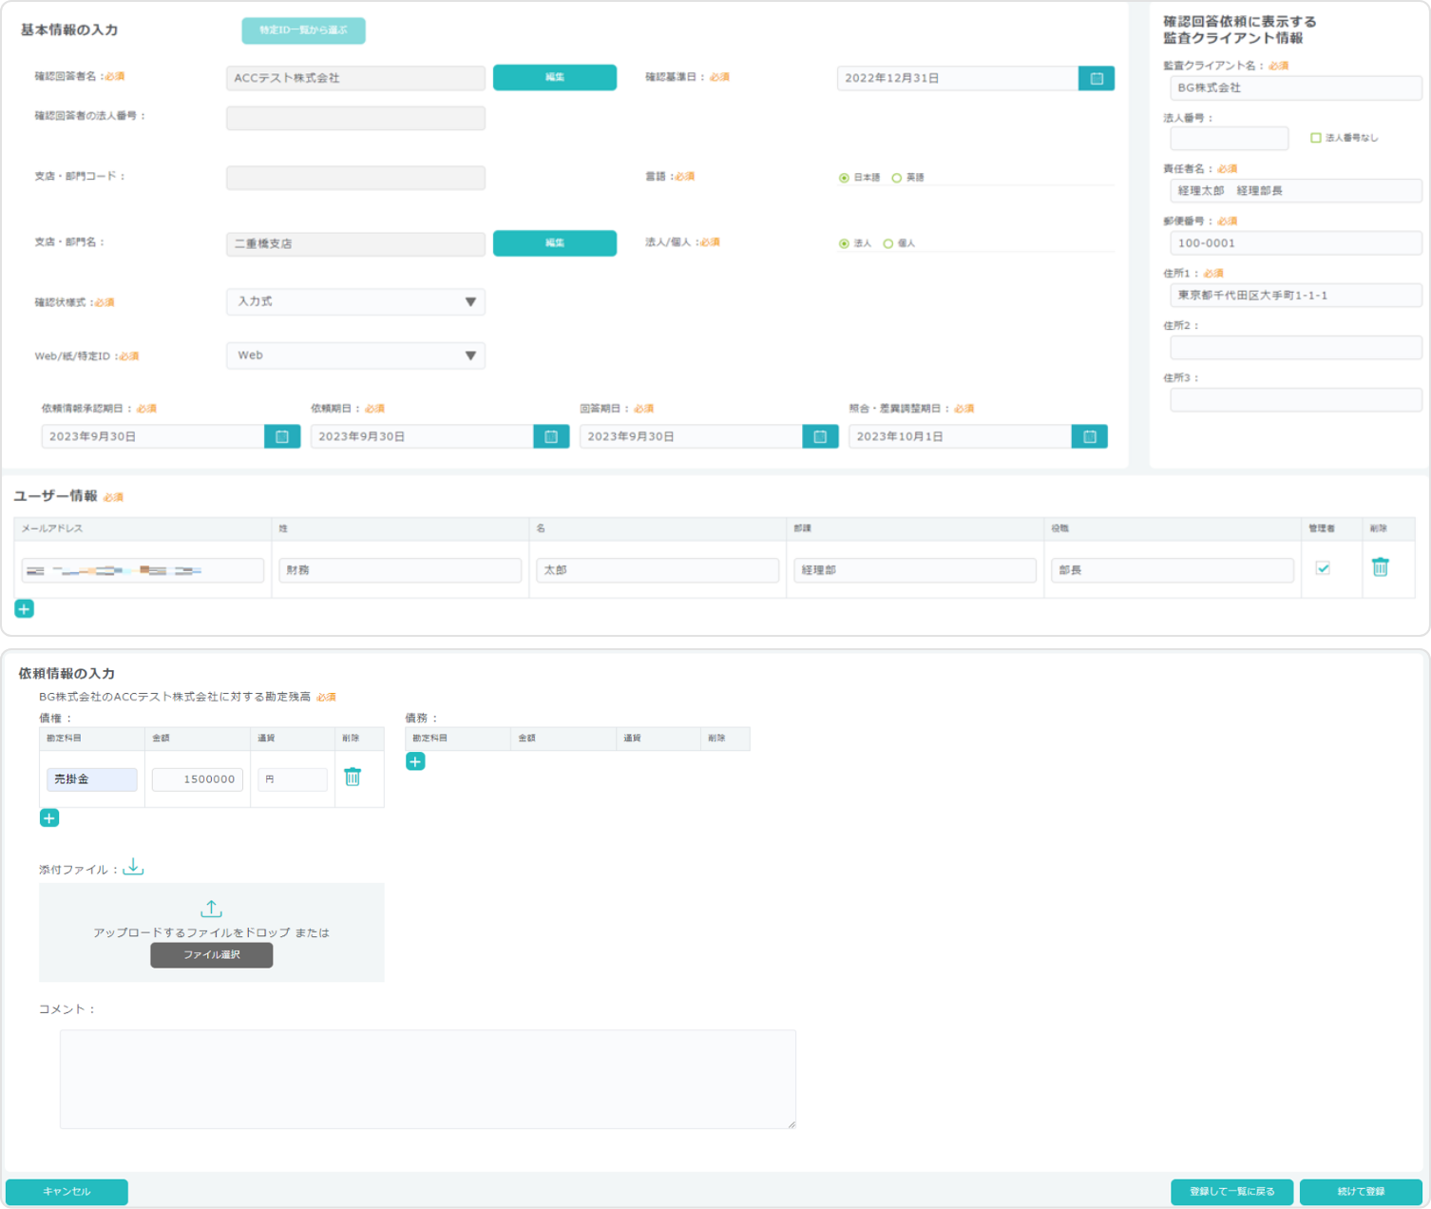Click 編集 button beside 確認回答者名
Image resolution: width=1431 pixels, height=1209 pixels.
point(554,78)
